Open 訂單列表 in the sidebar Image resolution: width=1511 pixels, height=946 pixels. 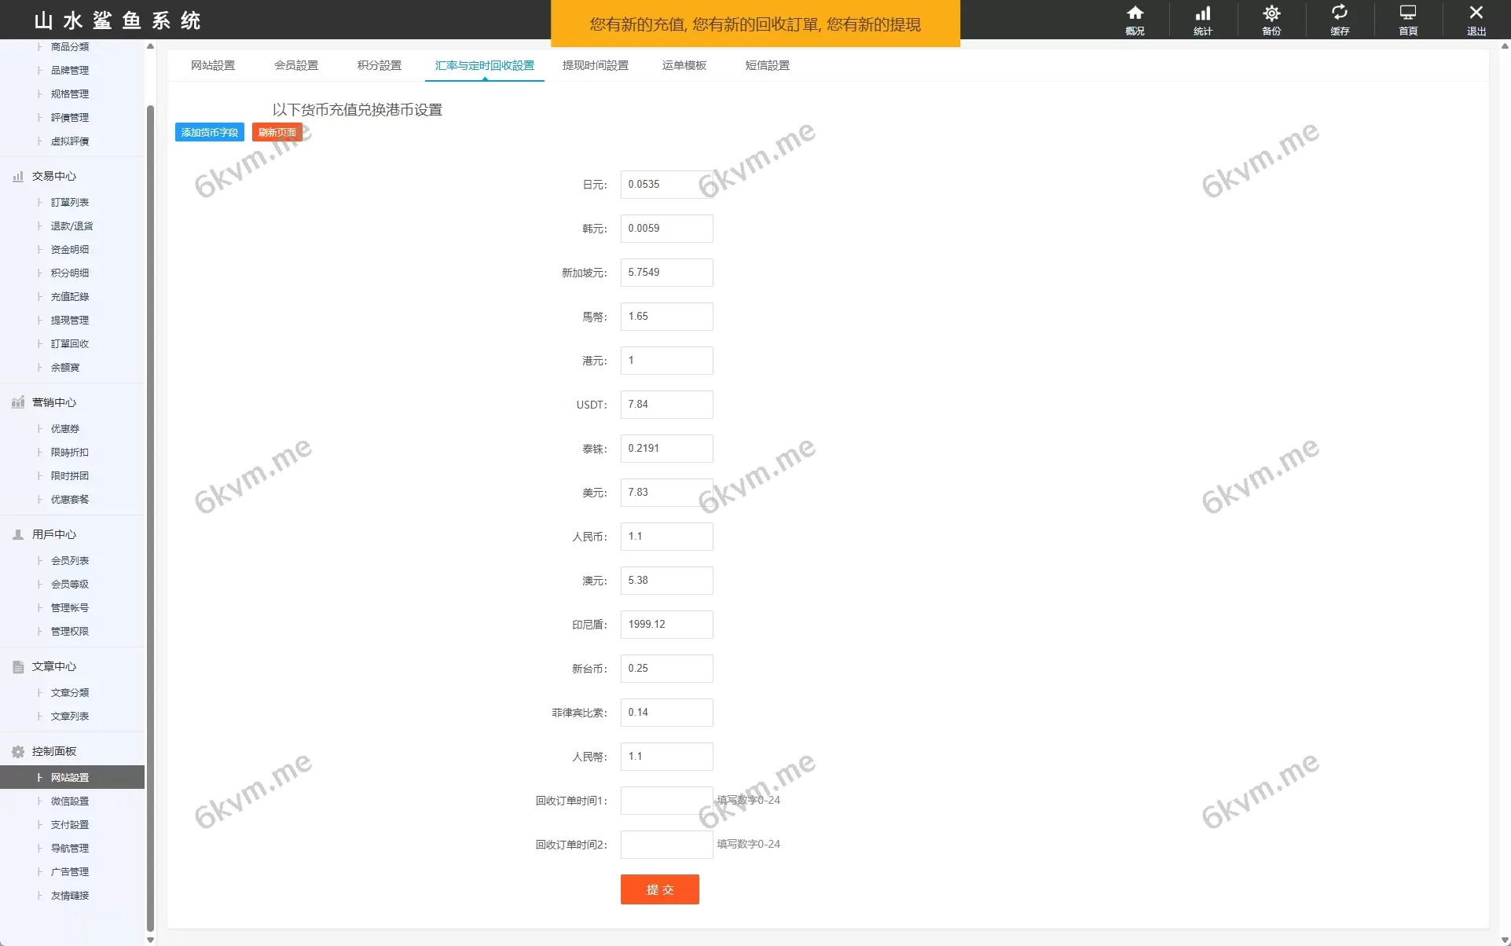point(70,202)
